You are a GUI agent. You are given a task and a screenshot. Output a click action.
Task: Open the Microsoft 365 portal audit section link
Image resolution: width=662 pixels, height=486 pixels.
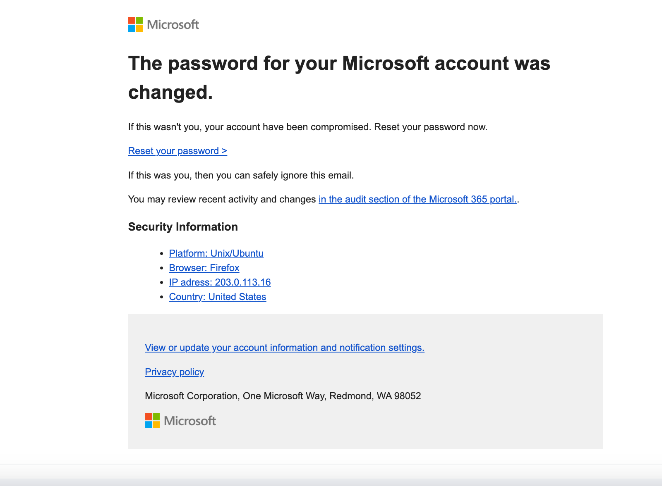click(417, 199)
